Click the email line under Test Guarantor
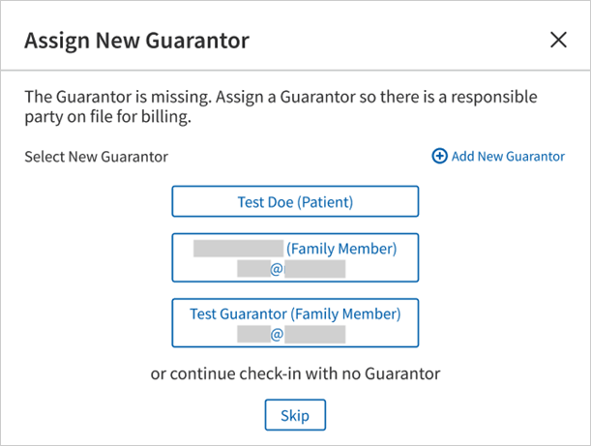This screenshot has width=591, height=446. [x=291, y=335]
